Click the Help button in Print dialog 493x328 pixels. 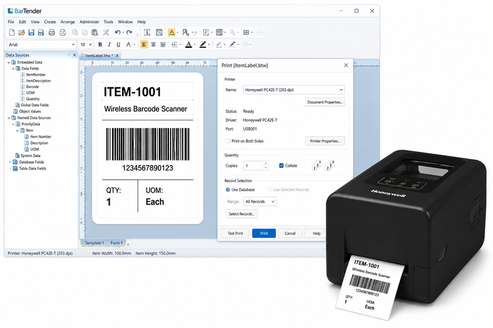coord(316,233)
